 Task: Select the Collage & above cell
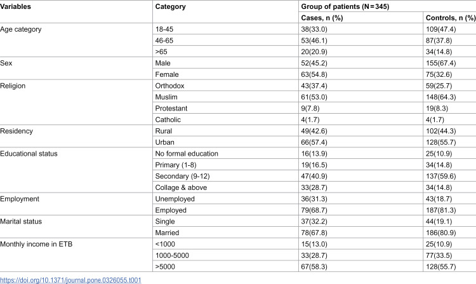pos(181,187)
